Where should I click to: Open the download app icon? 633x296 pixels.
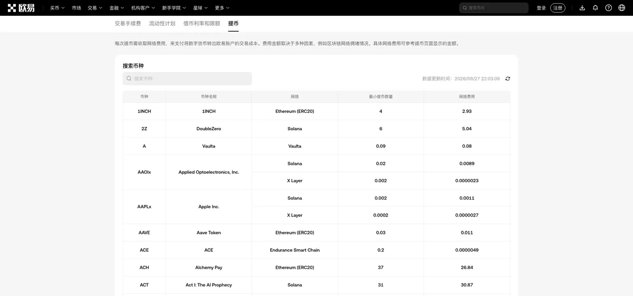pyautogui.click(x=582, y=8)
